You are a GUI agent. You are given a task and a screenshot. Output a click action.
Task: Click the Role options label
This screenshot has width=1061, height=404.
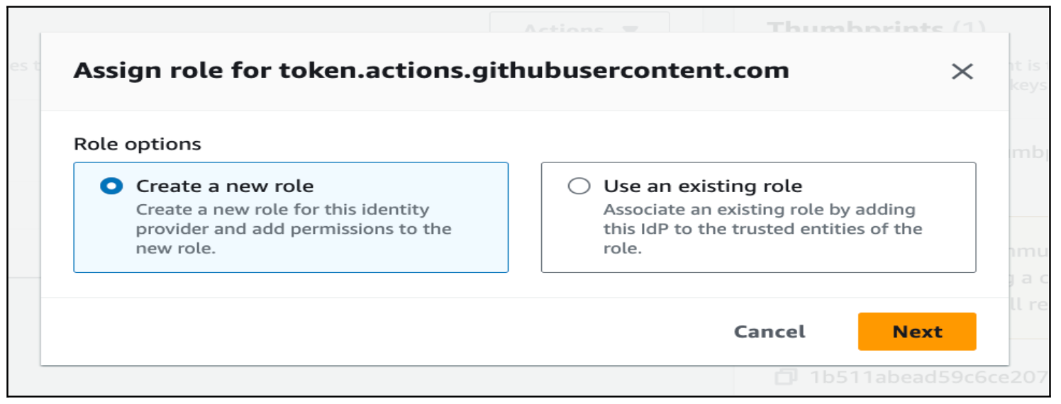coord(138,145)
